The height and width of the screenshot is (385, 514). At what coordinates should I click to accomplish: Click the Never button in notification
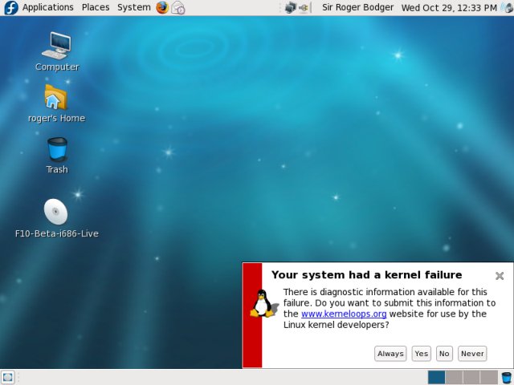tap(472, 354)
